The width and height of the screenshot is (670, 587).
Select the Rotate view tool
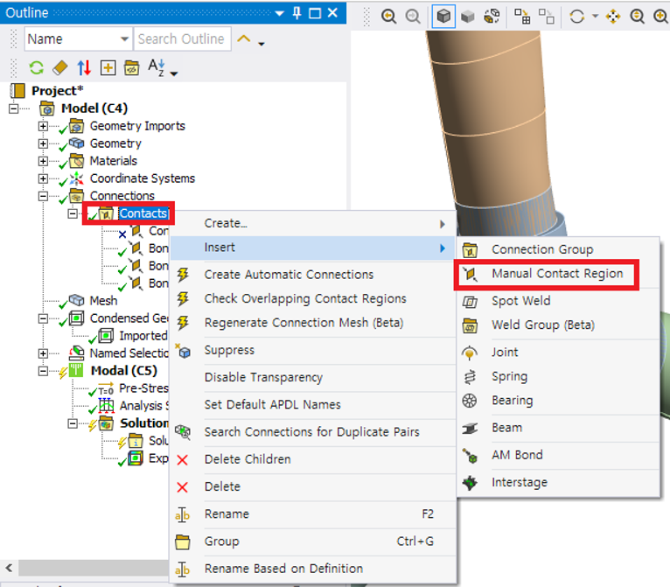point(576,16)
